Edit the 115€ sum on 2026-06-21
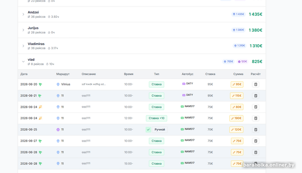The height and width of the screenshot is (173, 302). point(237,96)
